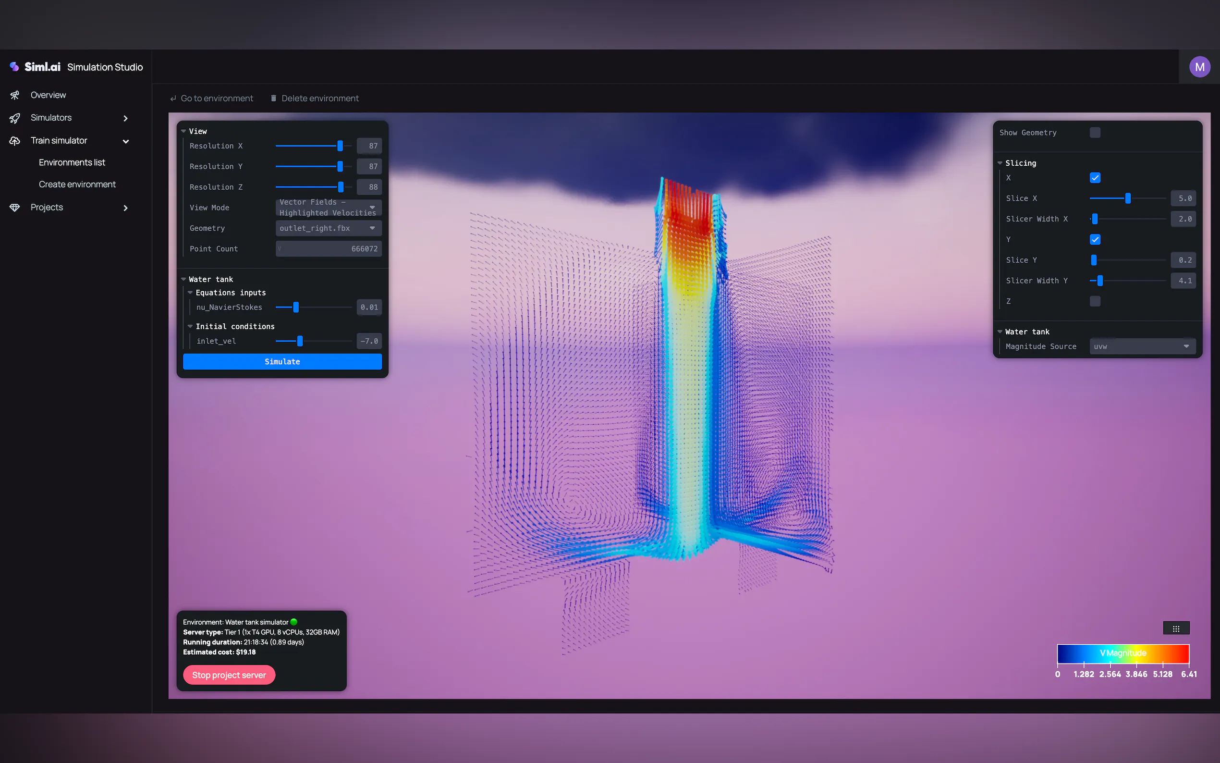The height and width of the screenshot is (763, 1220).
Task: Click the Projects diamond icon
Action: 14,208
